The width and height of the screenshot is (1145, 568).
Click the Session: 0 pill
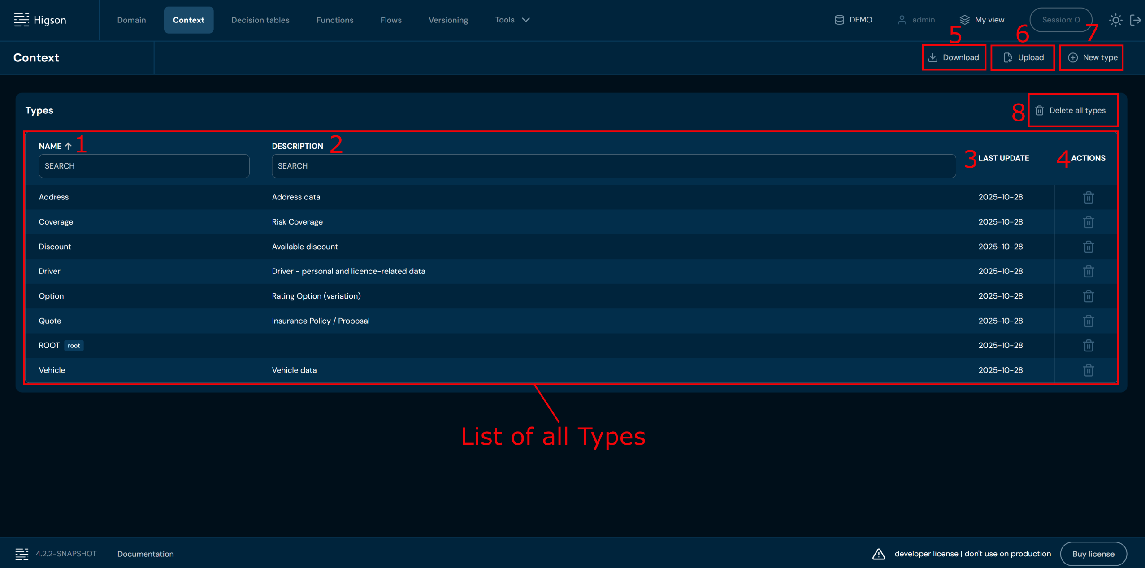pos(1060,20)
